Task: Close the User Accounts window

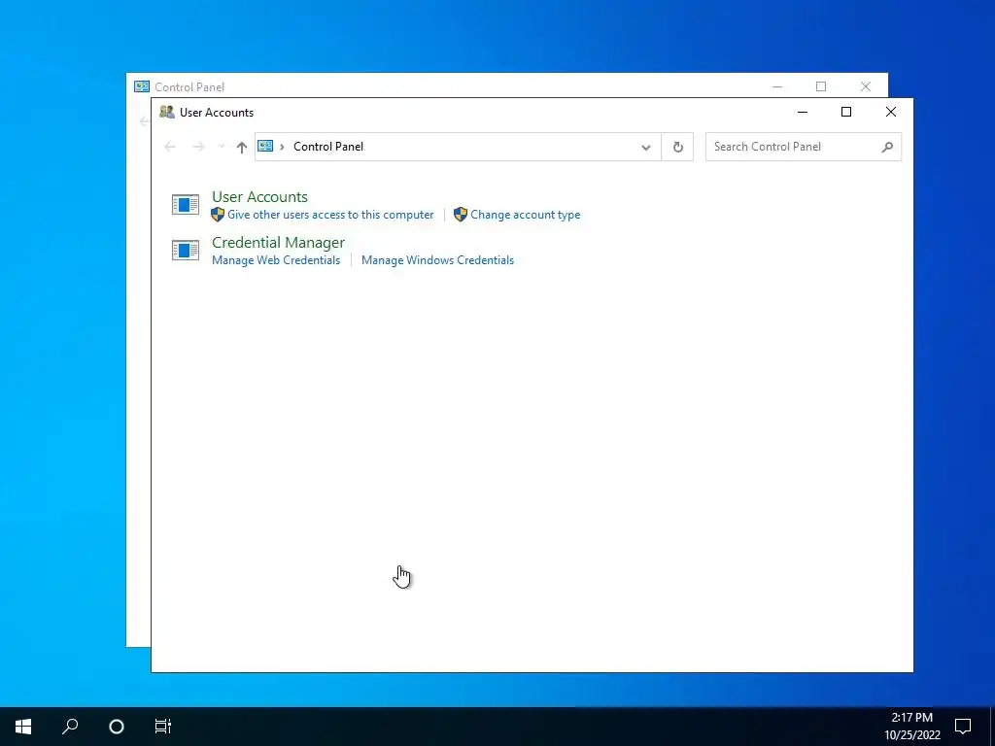Action: coord(891,113)
